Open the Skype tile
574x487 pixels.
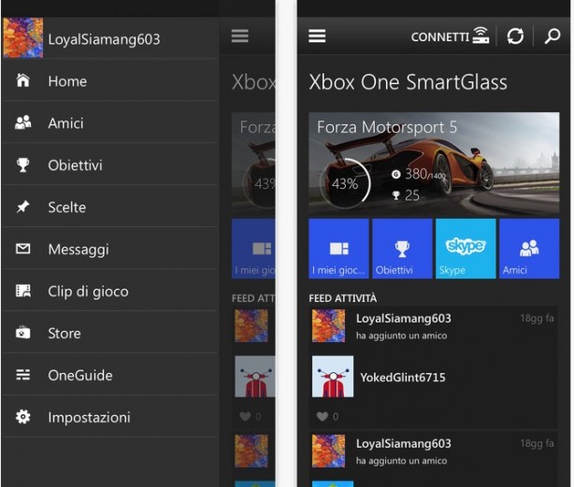coord(466,249)
